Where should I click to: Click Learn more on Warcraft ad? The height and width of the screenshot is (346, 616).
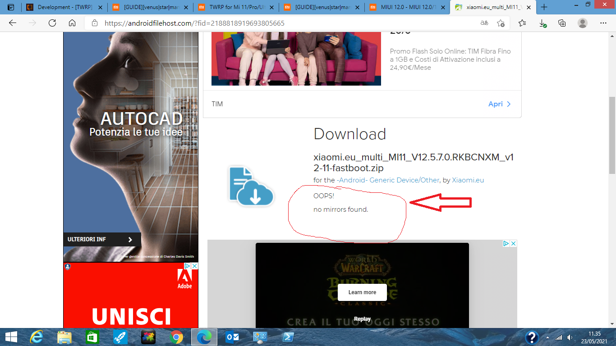(362, 292)
